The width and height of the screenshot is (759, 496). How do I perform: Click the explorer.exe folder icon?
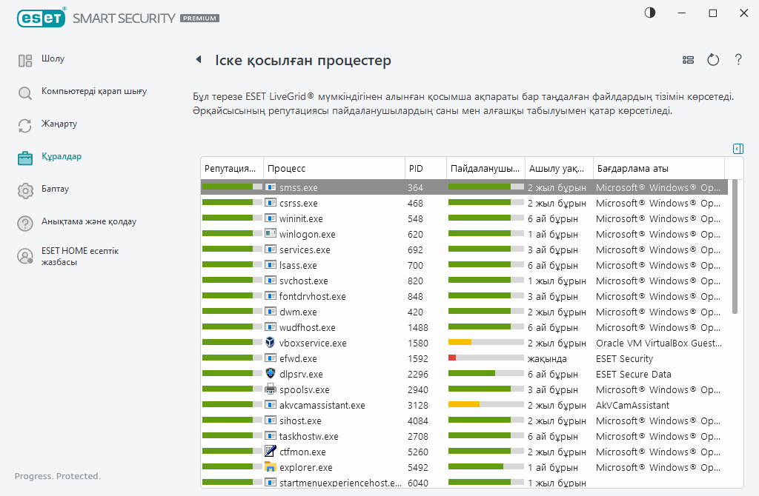pos(271,467)
